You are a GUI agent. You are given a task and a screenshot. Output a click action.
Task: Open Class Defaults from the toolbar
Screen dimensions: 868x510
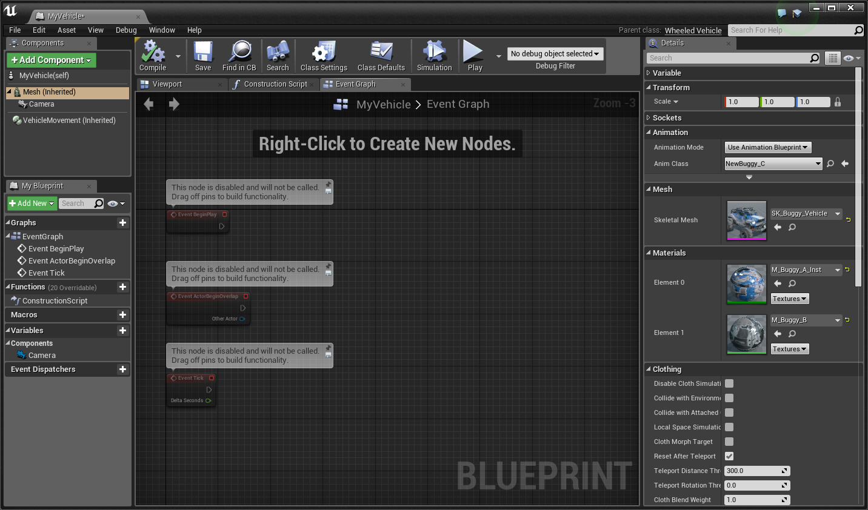tap(381, 52)
